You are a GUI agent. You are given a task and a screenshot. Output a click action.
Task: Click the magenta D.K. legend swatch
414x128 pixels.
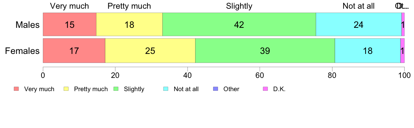265,89
